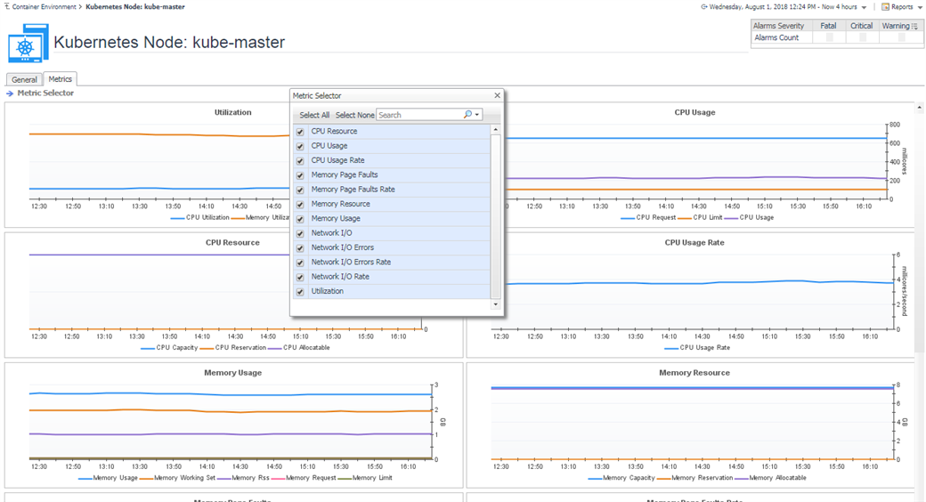Click the Kubernetes node helm icon
Screen dimensions: 926x502
28,43
